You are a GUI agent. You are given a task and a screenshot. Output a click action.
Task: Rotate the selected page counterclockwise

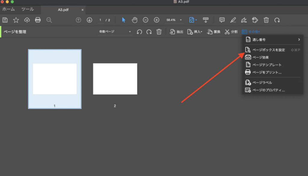coord(139,31)
